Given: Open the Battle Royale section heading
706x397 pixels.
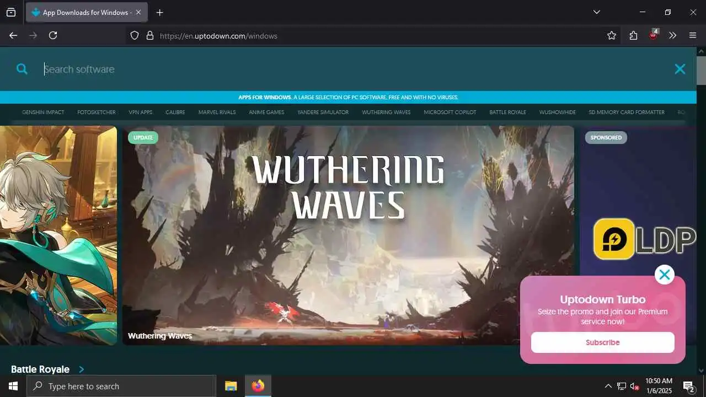Looking at the screenshot, I should tap(40, 369).
